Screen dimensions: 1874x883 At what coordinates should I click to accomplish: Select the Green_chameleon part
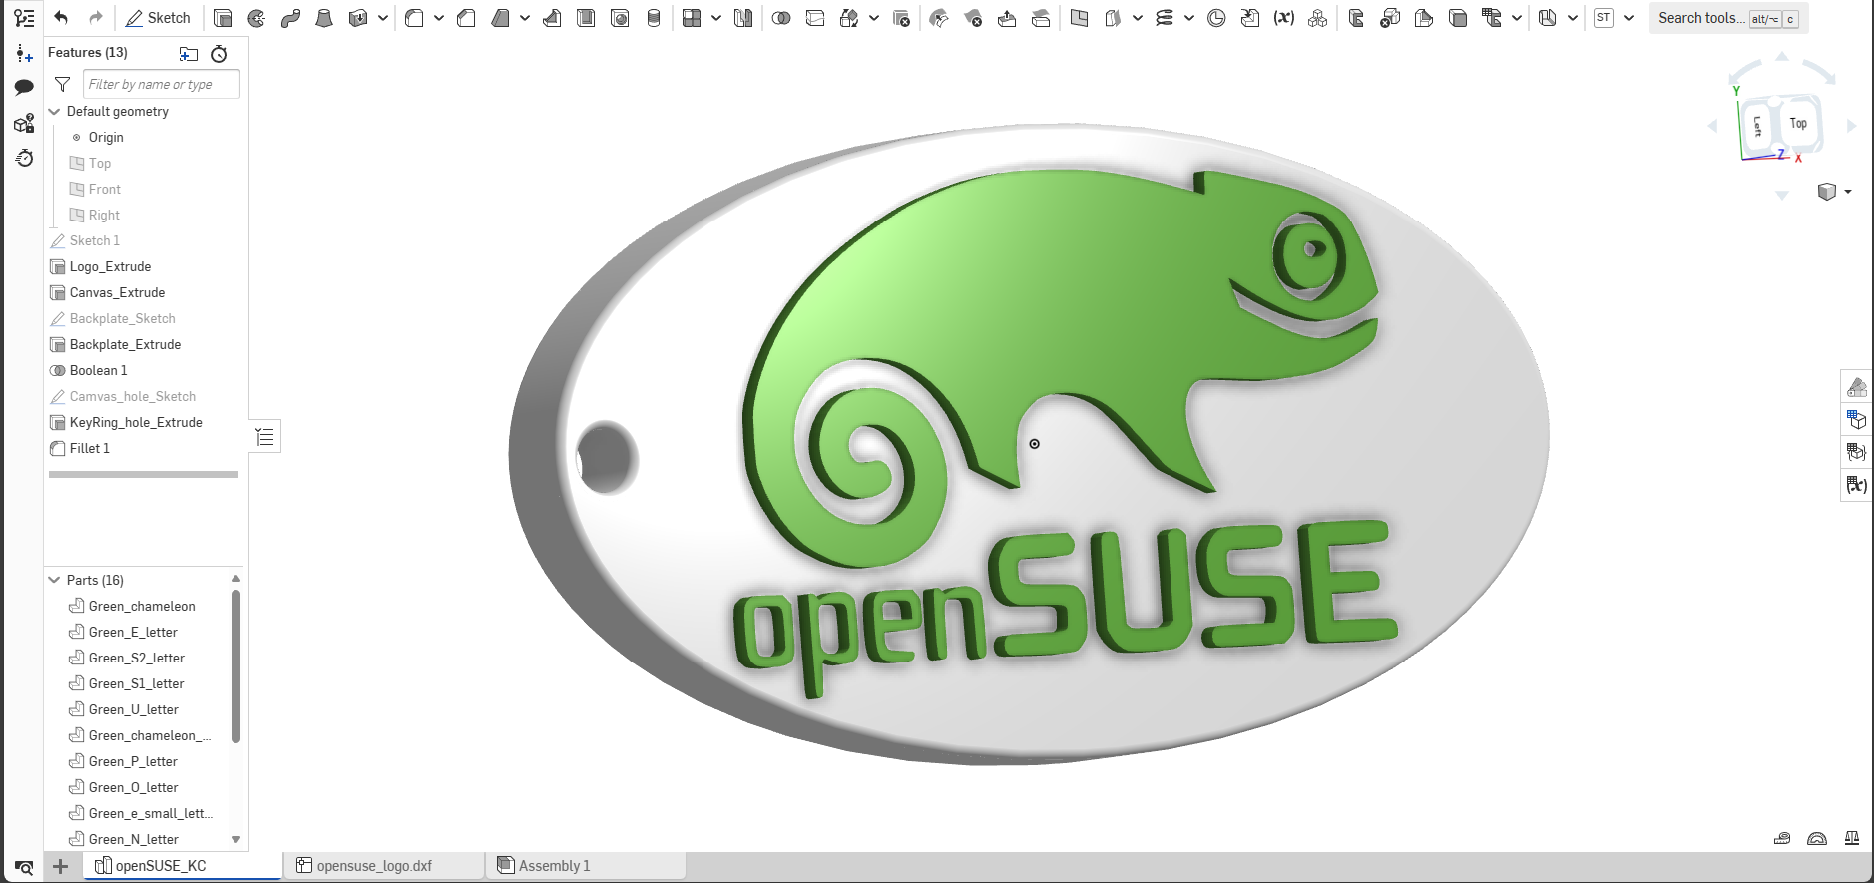click(x=142, y=606)
